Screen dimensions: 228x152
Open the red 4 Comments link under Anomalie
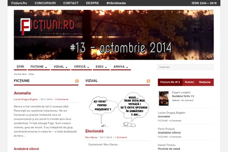coord(62,99)
